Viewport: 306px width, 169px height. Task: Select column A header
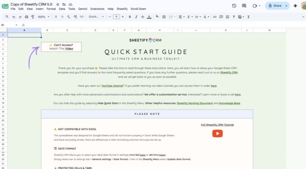pyautogui.click(x=25, y=30)
